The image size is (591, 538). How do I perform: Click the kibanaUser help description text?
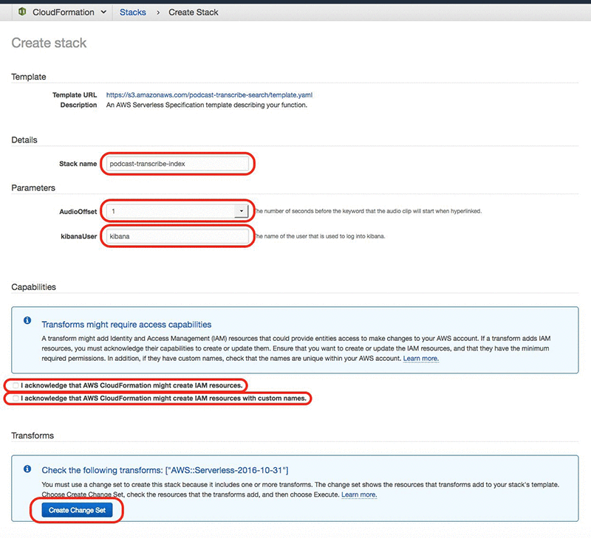320,236
